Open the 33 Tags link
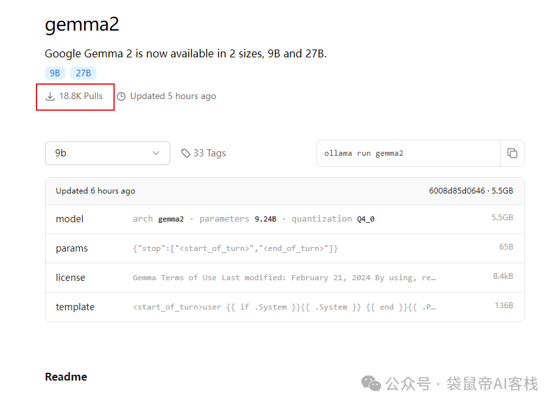Screen dimensions: 556x406 coord(209,153)
